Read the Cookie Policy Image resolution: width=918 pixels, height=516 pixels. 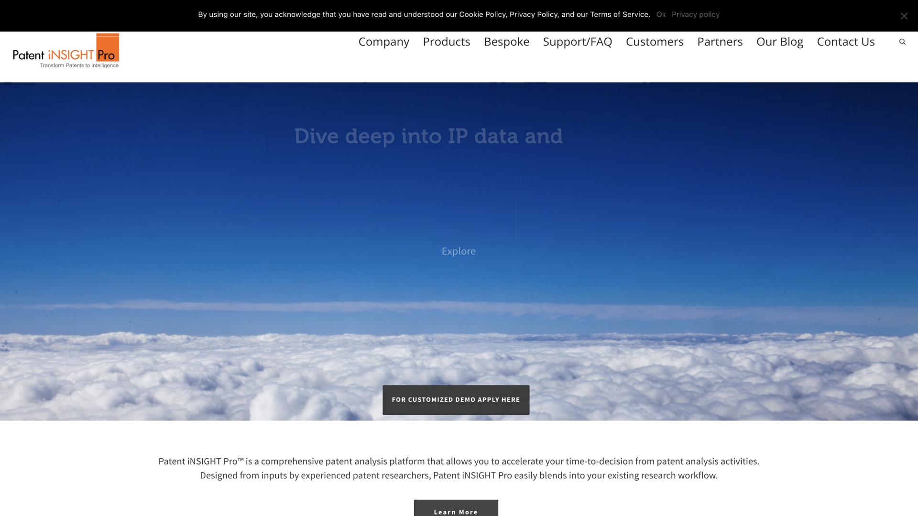(x=482, y=14)
